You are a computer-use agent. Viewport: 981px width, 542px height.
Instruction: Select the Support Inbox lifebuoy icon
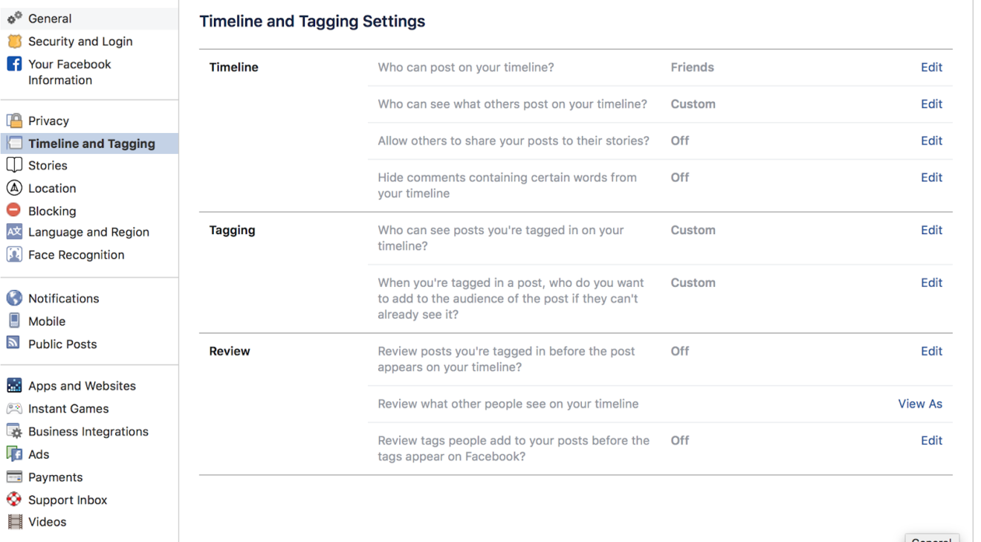click(16, 500)
